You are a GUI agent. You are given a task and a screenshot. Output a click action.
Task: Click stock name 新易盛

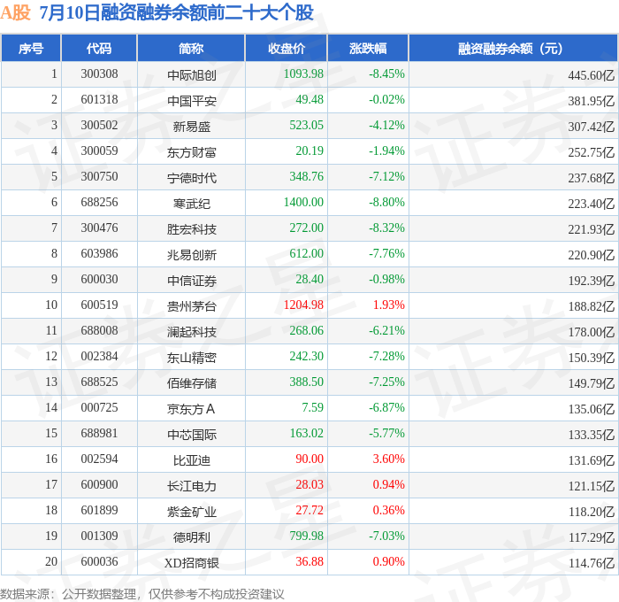click(192, 126)
